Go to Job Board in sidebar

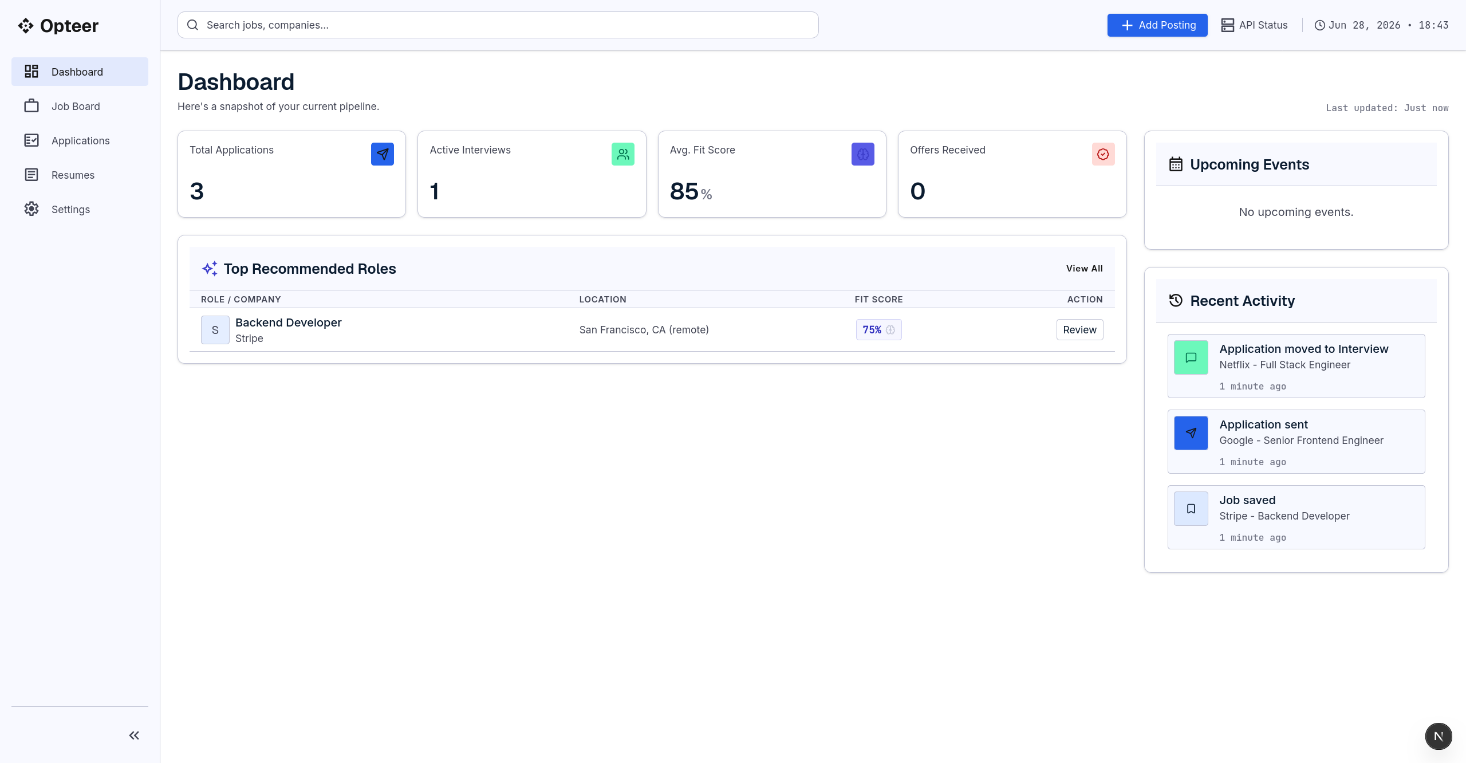80,106
